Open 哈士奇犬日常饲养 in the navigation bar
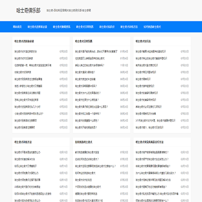202x202 pixels. (x=85, y=27)
